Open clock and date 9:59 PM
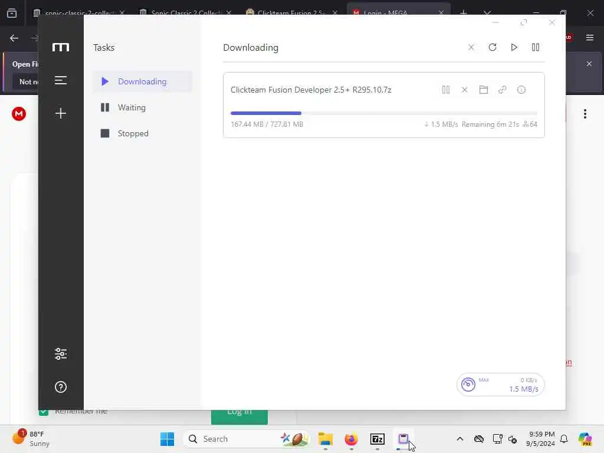 540,439
